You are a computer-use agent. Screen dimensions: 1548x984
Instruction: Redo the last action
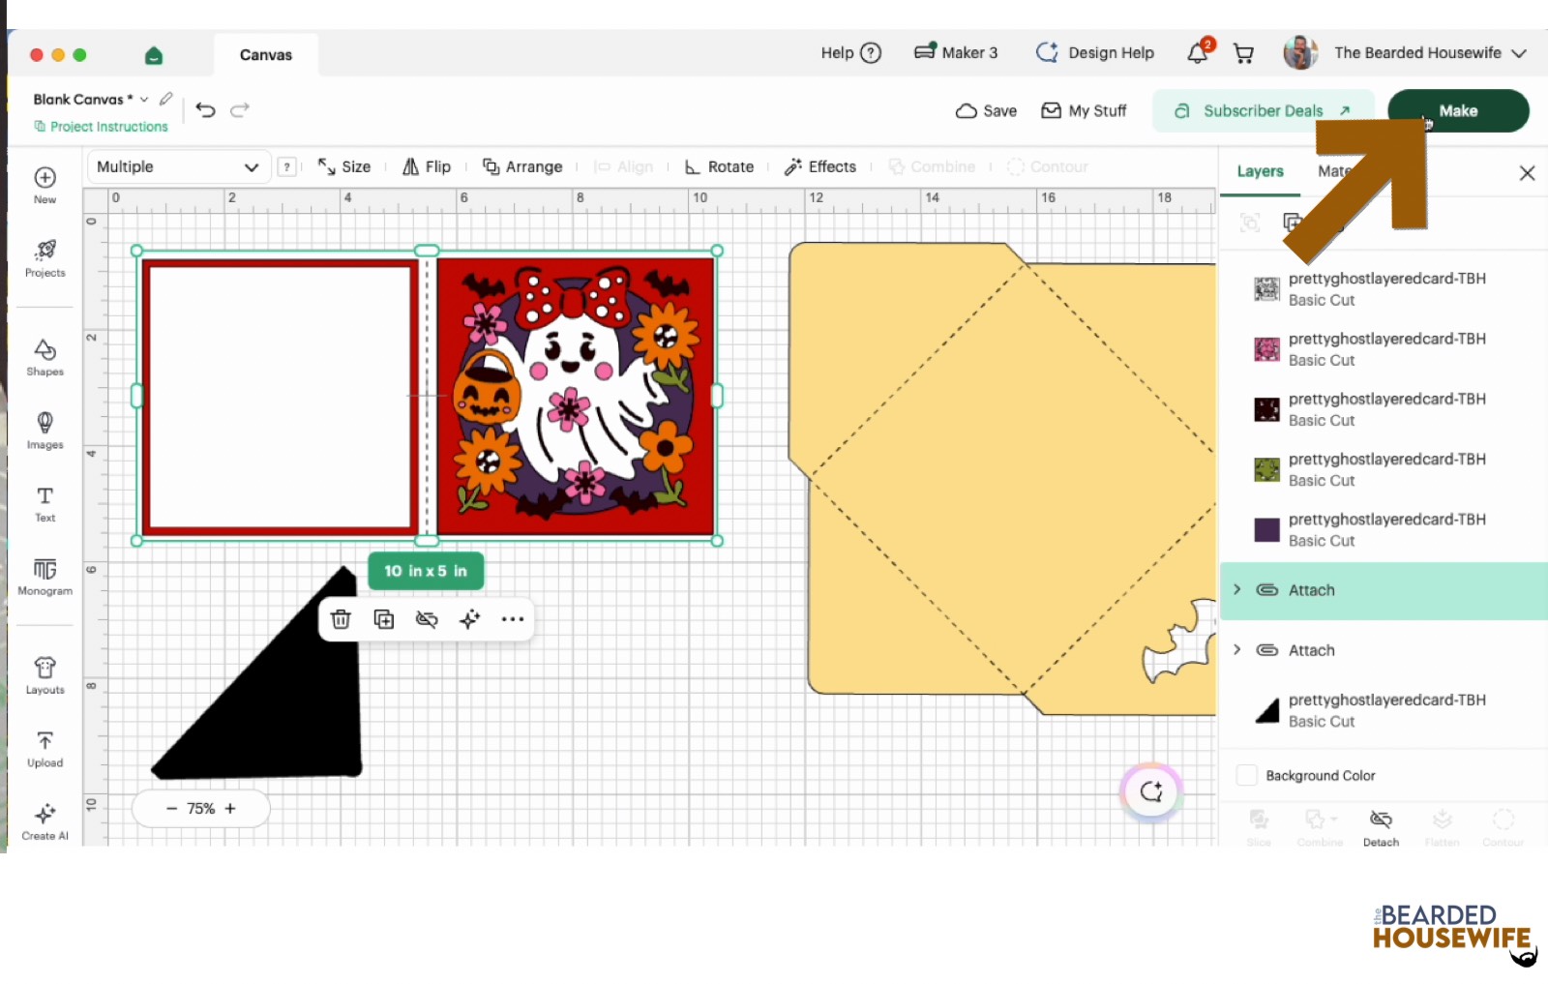point(240,109)
